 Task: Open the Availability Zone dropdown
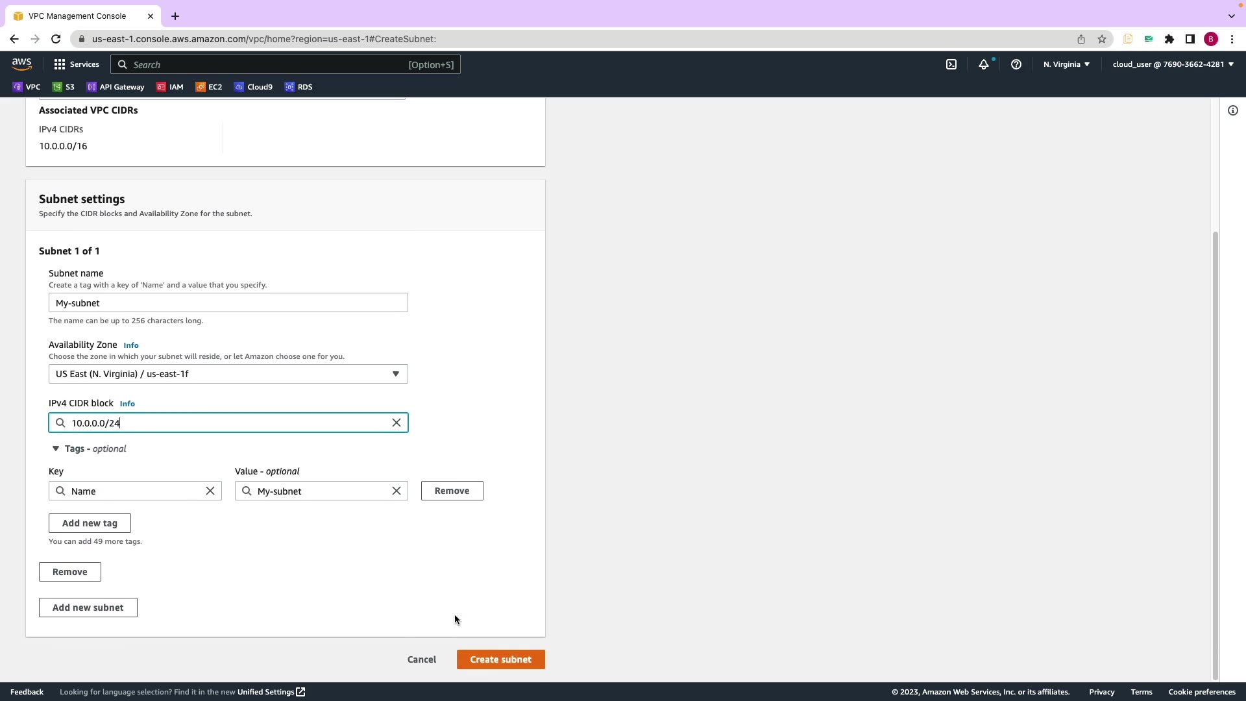click(x=228, y=374)
